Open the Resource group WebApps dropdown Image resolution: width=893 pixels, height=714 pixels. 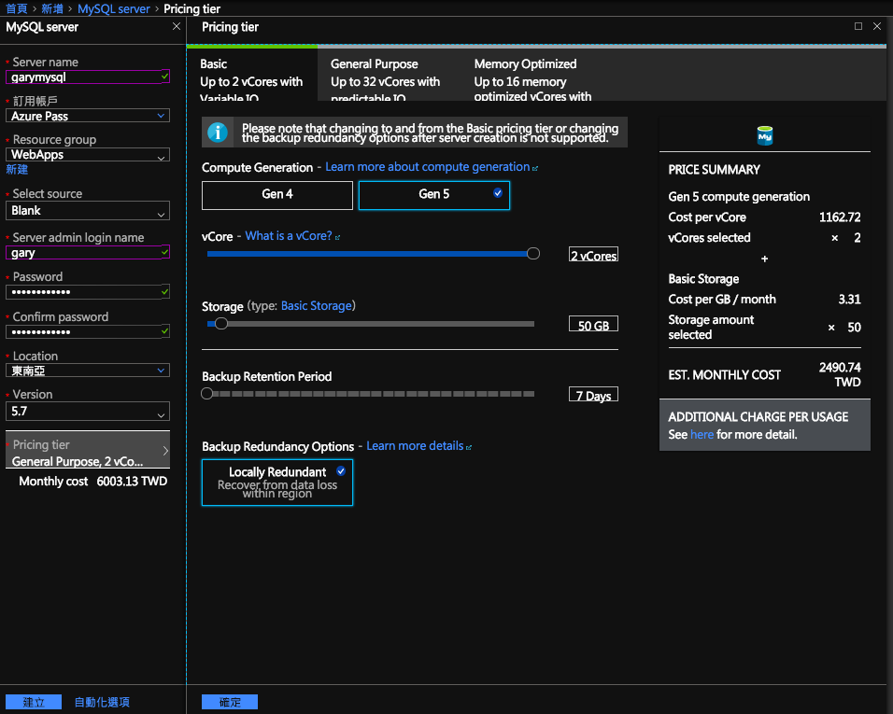[88, 155]
